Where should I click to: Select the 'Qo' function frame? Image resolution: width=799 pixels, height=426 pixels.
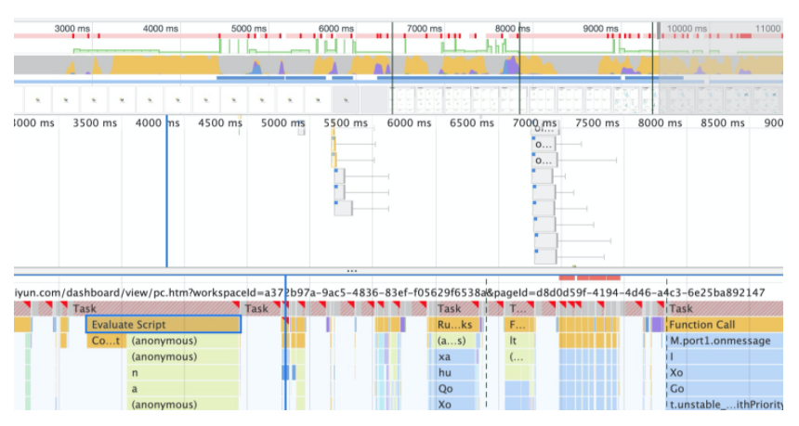[455, 389]
